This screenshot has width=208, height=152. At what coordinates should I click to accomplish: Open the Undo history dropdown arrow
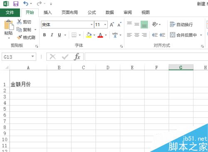[x=31, y=4]
